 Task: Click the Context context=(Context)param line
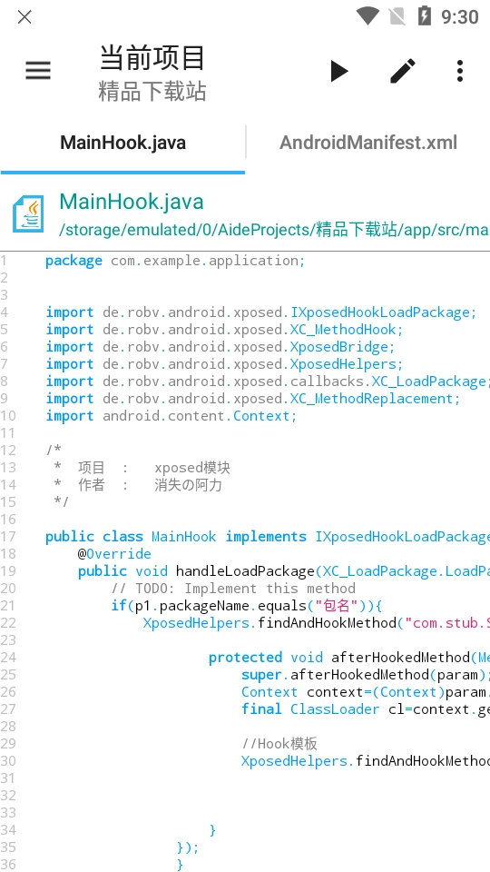[366, 692]
